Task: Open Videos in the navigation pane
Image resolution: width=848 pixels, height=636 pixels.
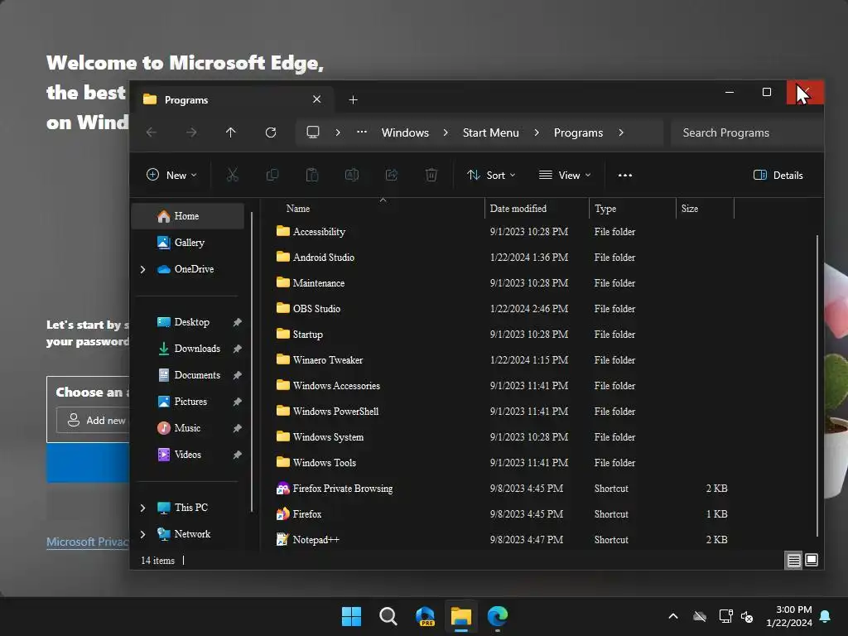Action: [x=188, y=455]
